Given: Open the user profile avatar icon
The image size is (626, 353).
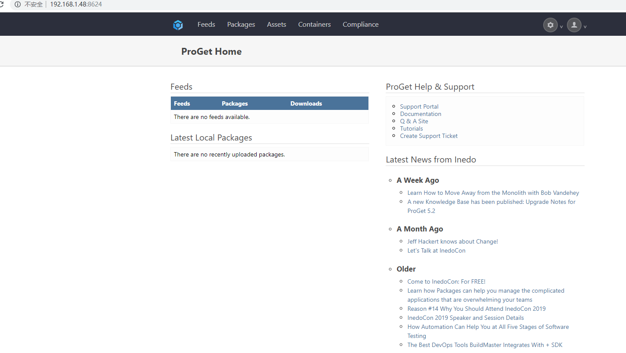Looking at the screenshot, I should 574,25.
